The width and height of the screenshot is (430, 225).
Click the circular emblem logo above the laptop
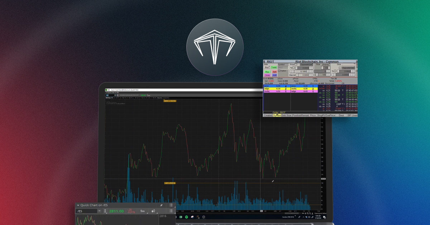click(214, 46)
